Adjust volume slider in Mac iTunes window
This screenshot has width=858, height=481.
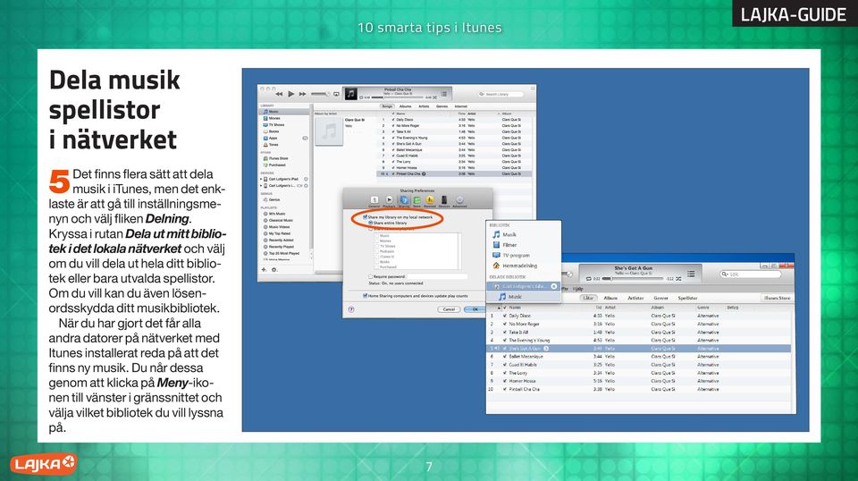coord(320,94)
